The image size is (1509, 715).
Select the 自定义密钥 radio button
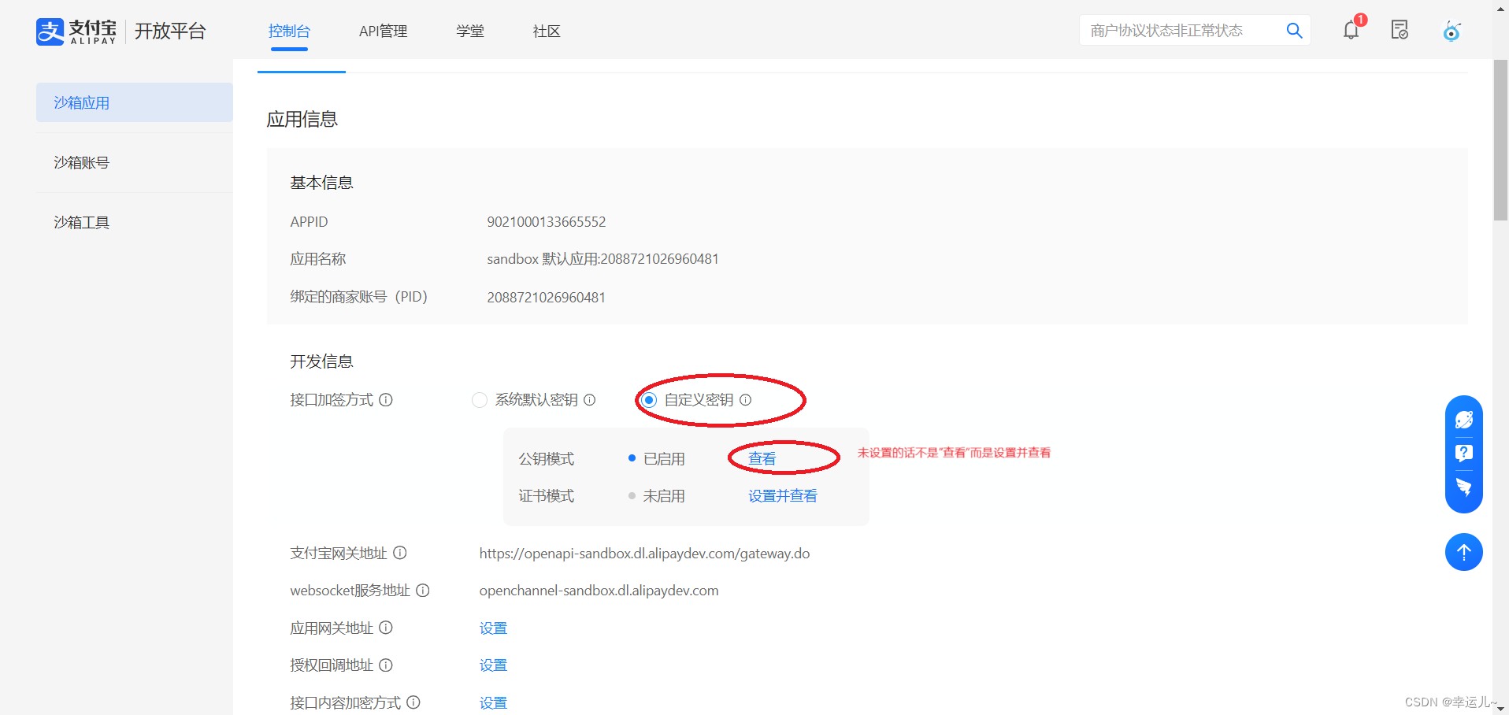point(649,400)
